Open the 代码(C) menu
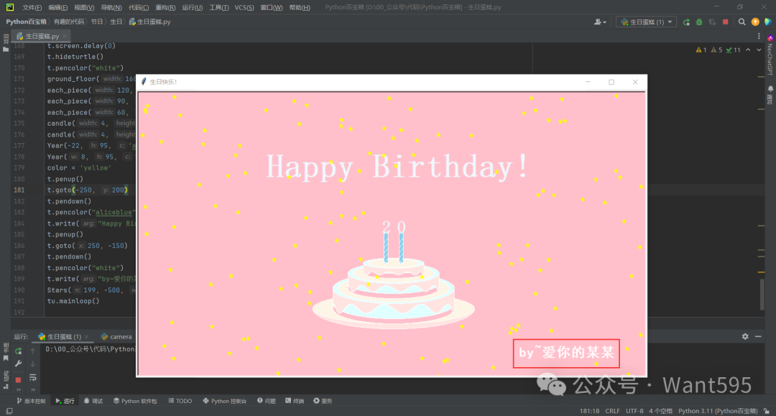776x416 pixels. coord(139,7)
